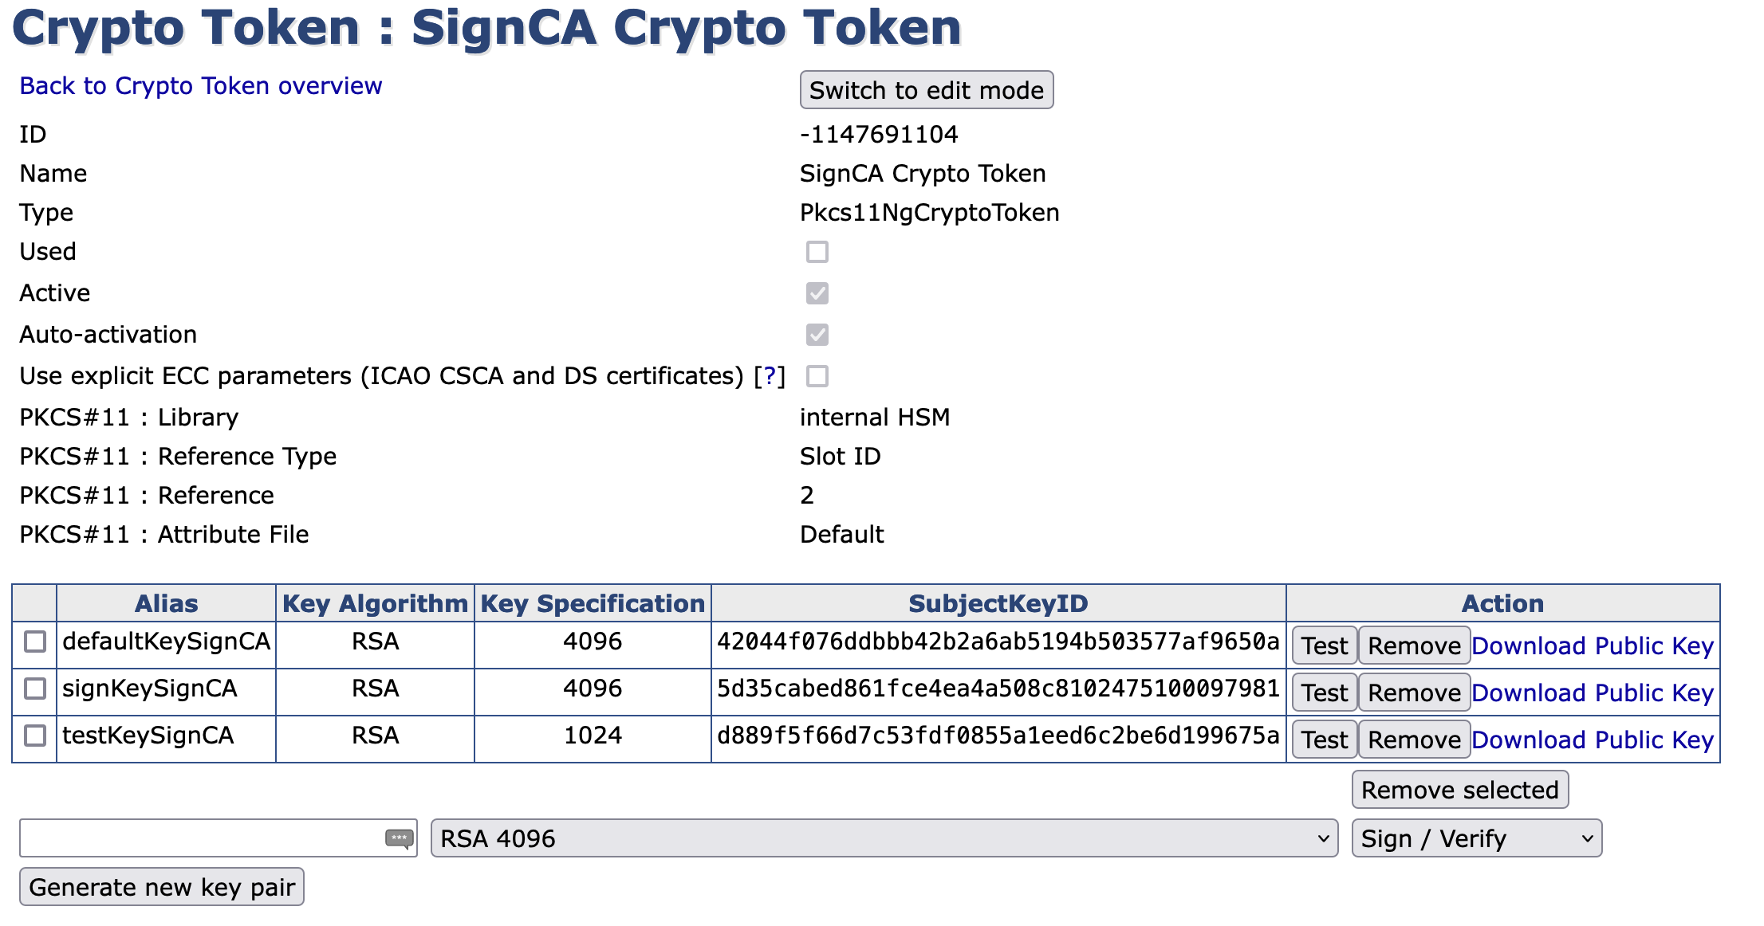Download Public Key for testKeySignCA

[x=1592, y=740]
